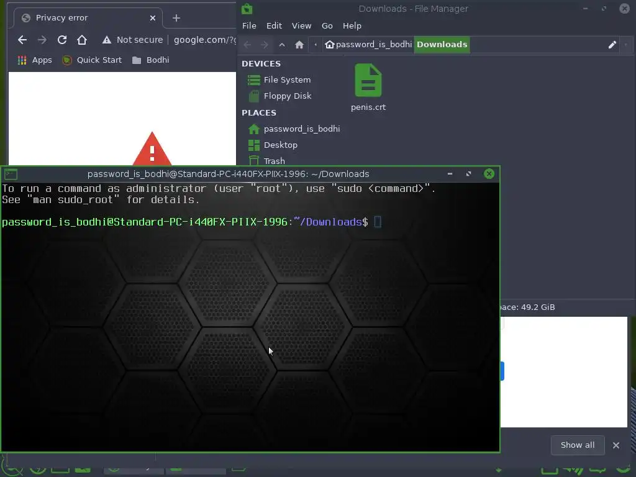Click Show all downloads button

(578, 445)
